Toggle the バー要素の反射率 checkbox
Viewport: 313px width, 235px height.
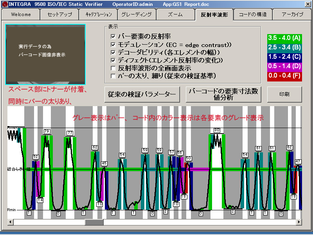pos(113,36)
